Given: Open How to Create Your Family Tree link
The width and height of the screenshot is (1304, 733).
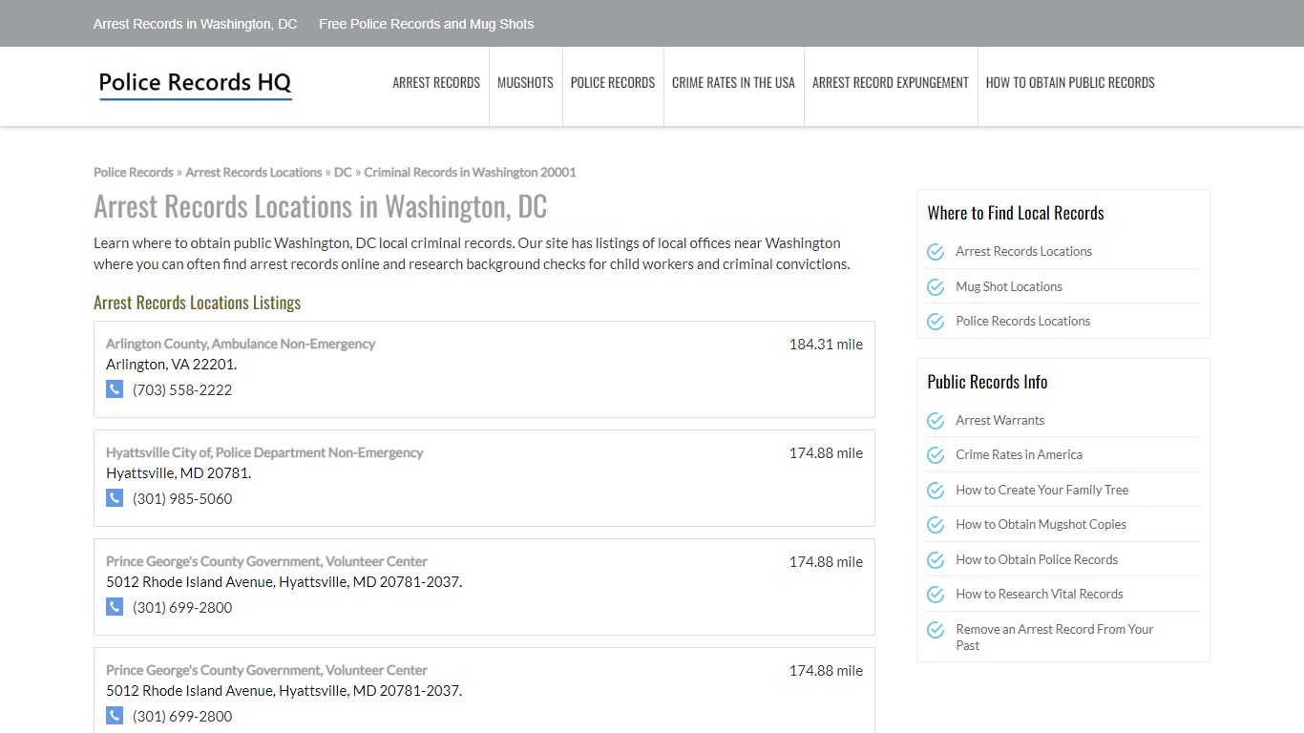Looking at the screenshot, I should coord(1042,491).
